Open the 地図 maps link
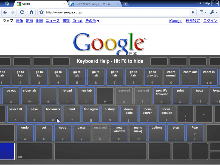 coord(39,21)
